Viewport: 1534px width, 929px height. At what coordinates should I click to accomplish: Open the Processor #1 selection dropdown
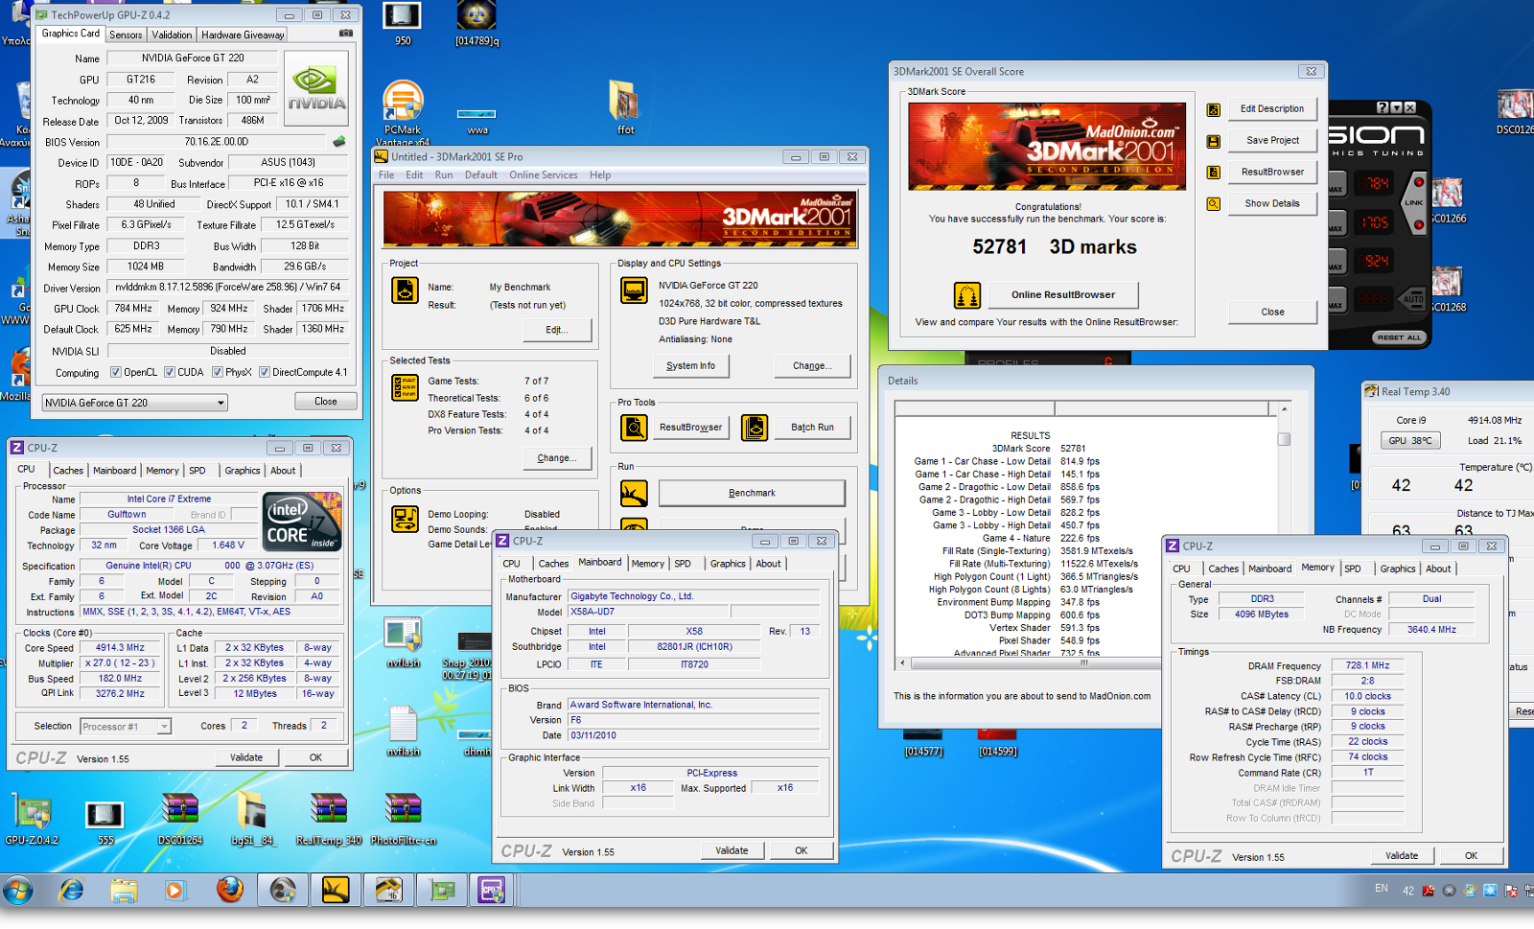(x=126, y=727)
